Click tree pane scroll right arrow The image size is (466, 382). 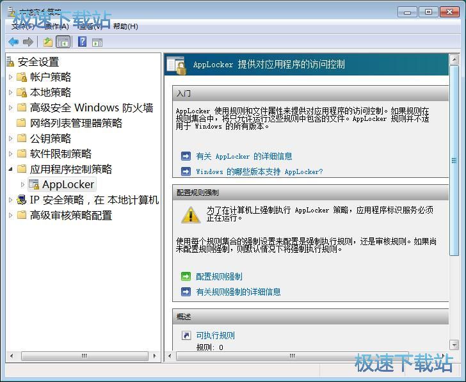coord(154,356)
